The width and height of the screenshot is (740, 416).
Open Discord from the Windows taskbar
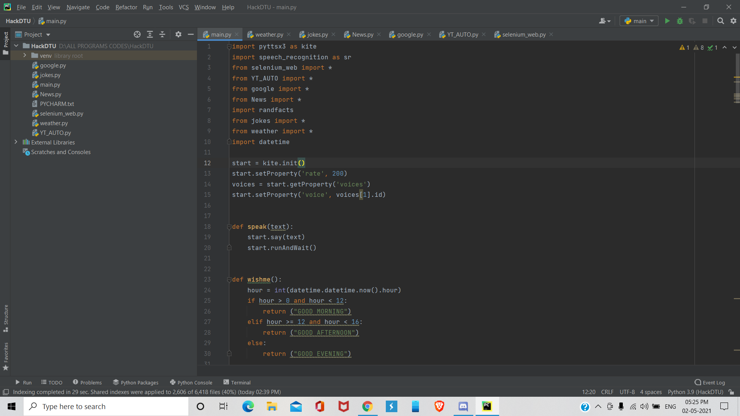tap(463, 406)
